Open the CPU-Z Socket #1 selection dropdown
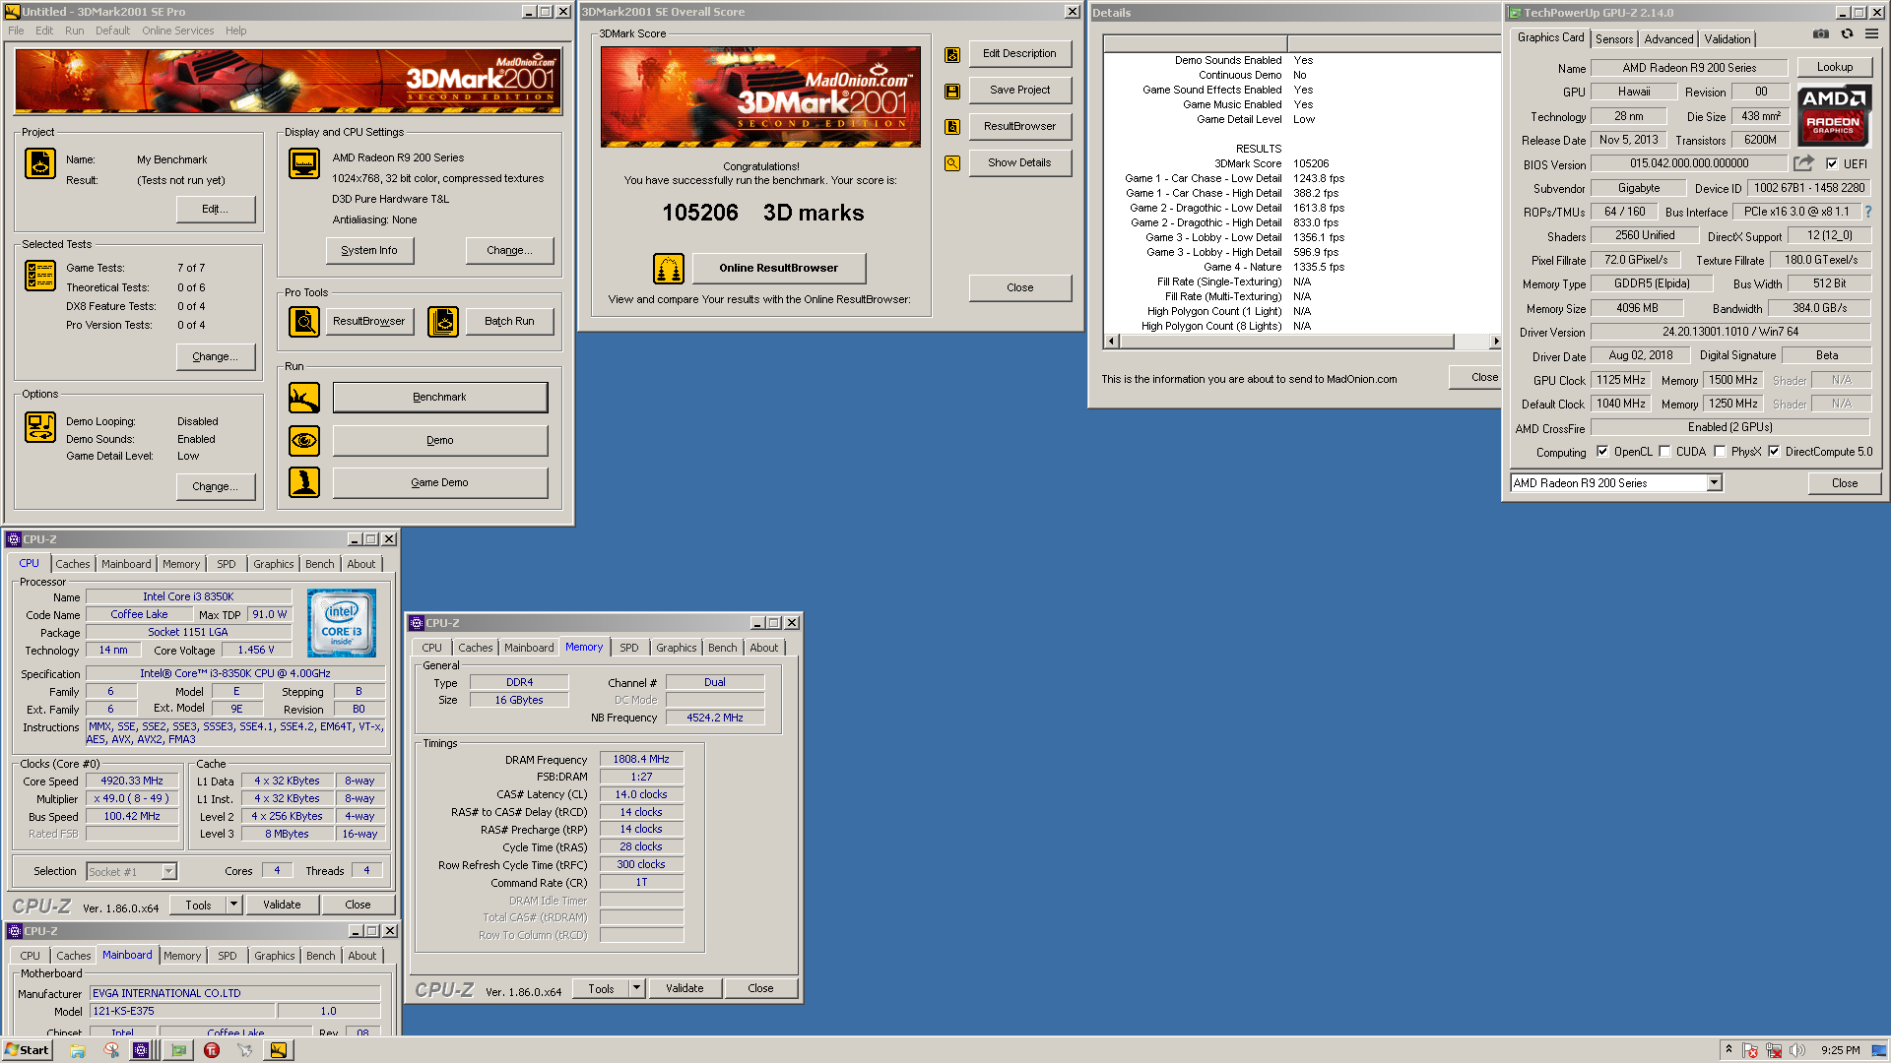 [168, 871]
